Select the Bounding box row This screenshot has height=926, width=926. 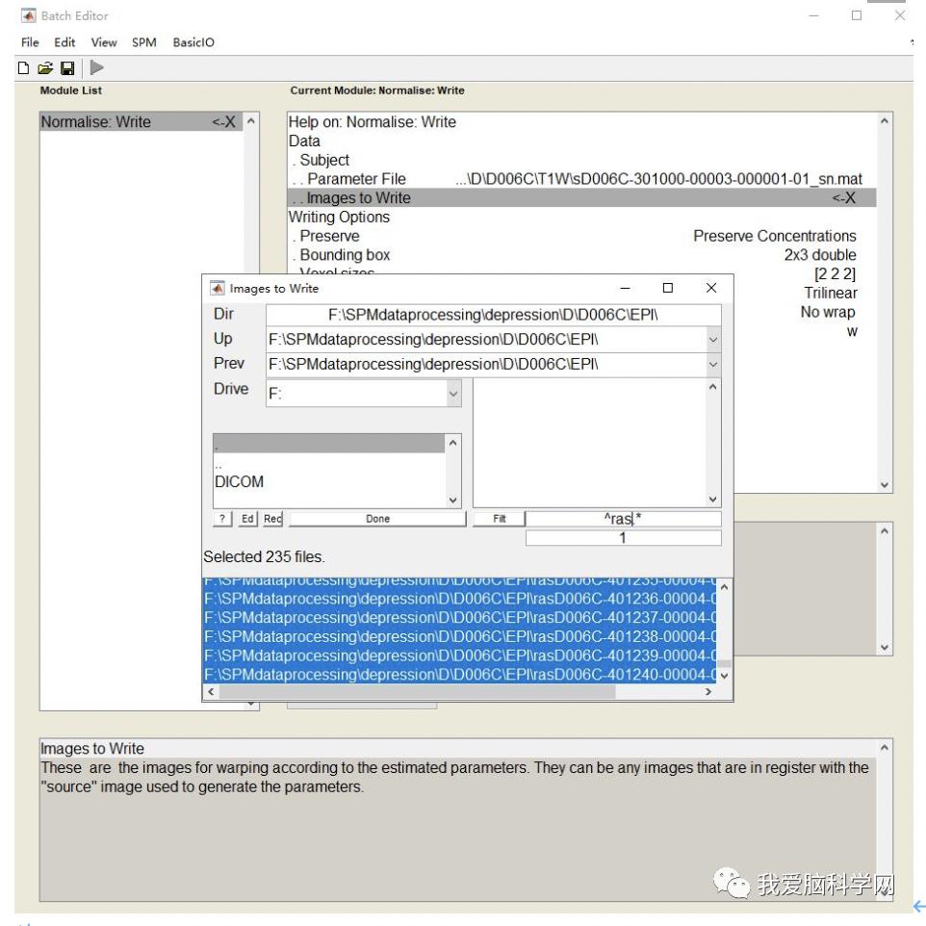(x=581, y=254)
